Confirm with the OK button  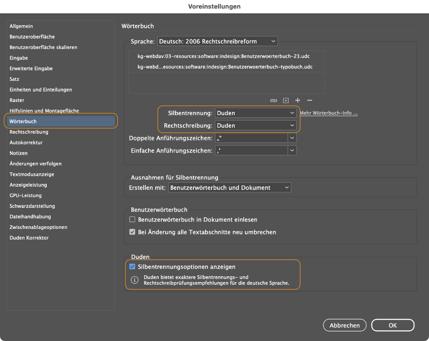[393, 325]
